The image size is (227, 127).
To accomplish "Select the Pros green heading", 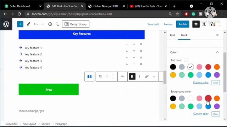I will click(49, 89).
